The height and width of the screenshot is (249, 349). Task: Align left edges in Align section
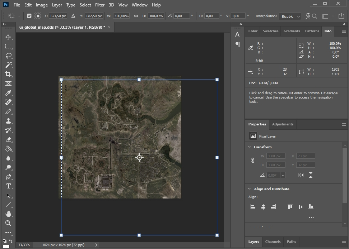click(x=253, y=207)
